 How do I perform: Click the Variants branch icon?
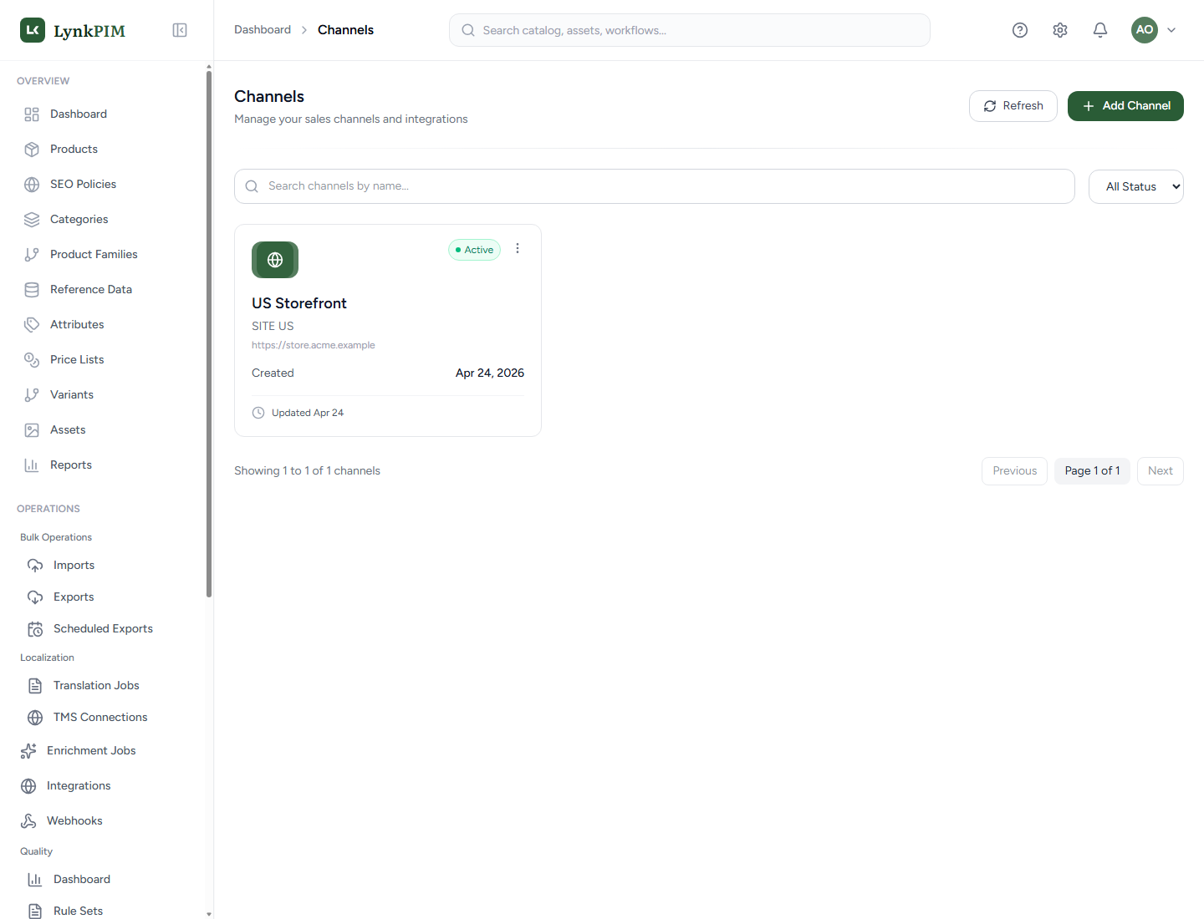[32, 395]
